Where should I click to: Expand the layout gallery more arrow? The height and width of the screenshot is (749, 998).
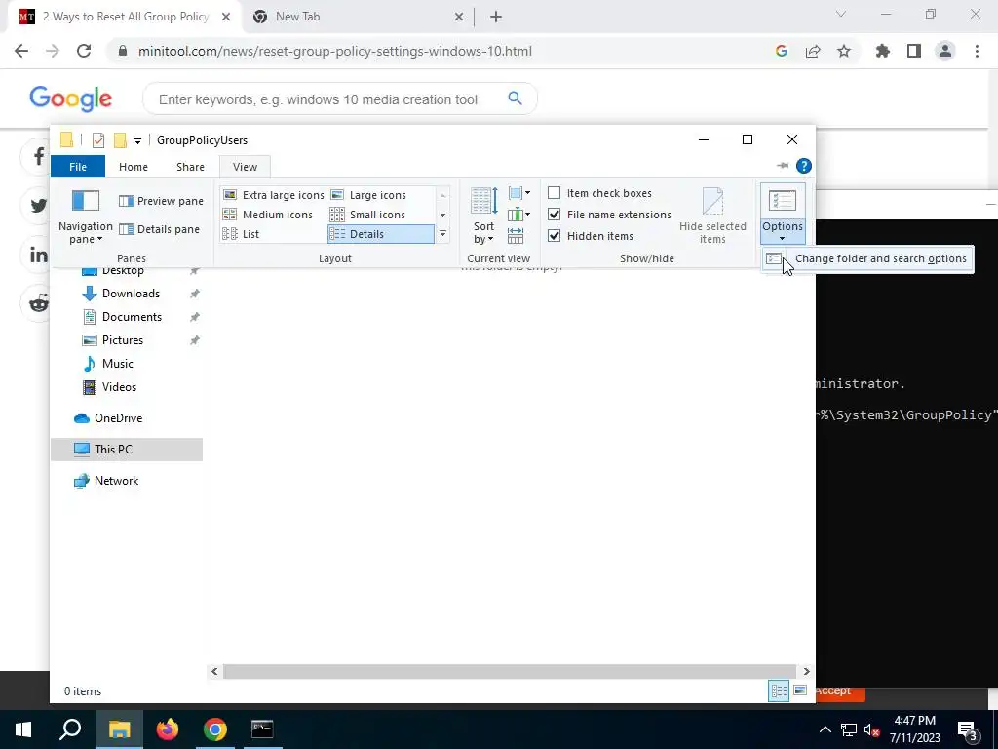443,234
